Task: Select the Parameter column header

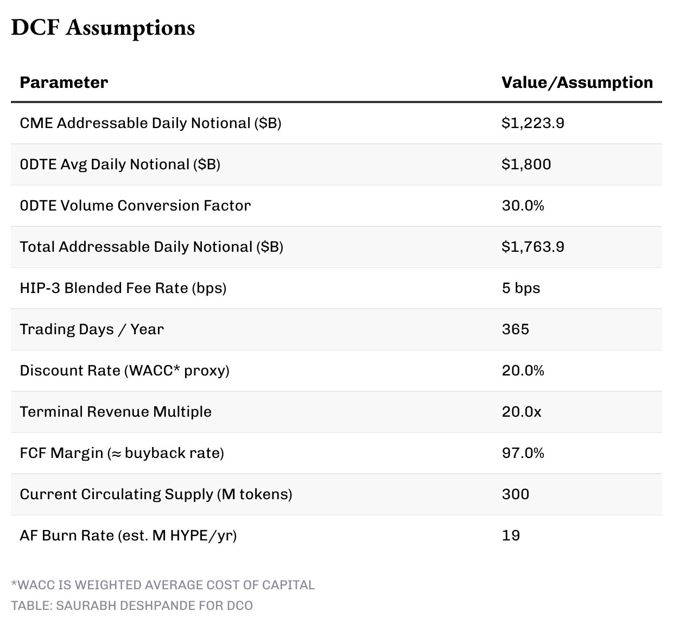Action: pos(64,82)
